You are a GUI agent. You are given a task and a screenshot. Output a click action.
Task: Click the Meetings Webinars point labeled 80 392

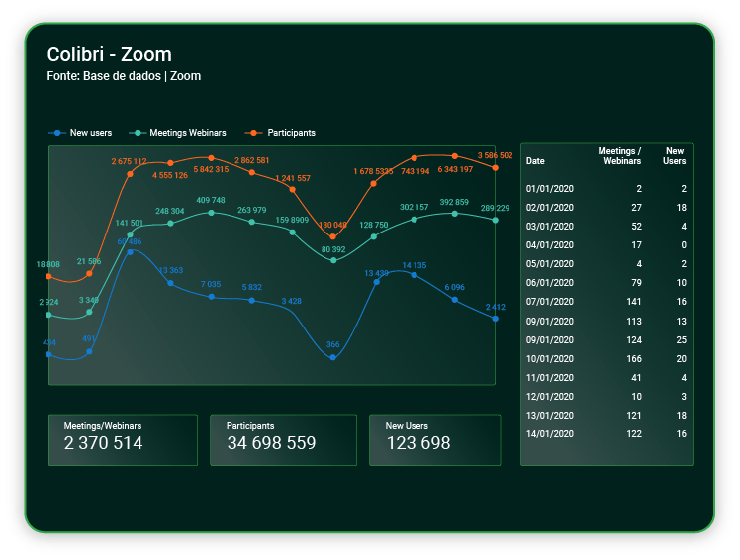tap(333, 260)
